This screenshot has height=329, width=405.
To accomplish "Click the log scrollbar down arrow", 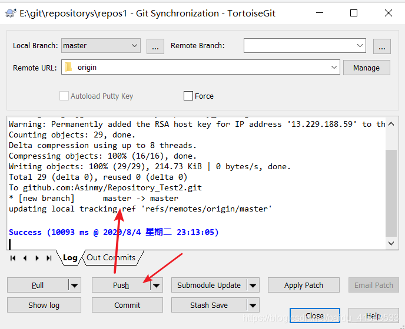I will pyautogui.click(x=391, y=243).
